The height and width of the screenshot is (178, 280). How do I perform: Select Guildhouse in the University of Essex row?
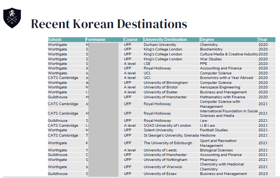pyautogui.click(x=66, y=174)
